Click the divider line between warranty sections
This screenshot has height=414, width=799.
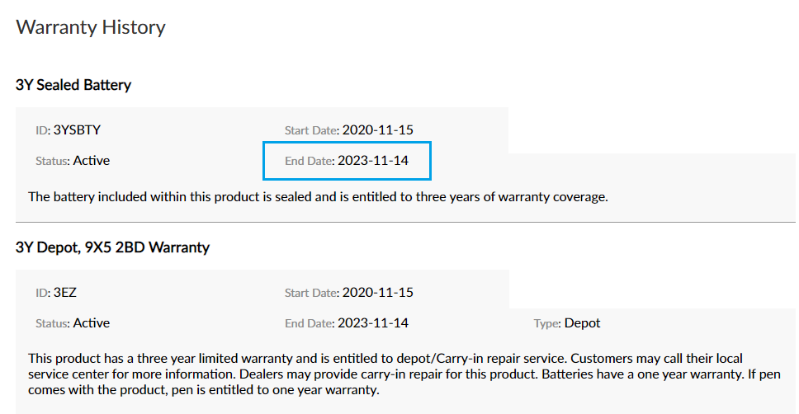pyautogui.click(x=405, y=223)
